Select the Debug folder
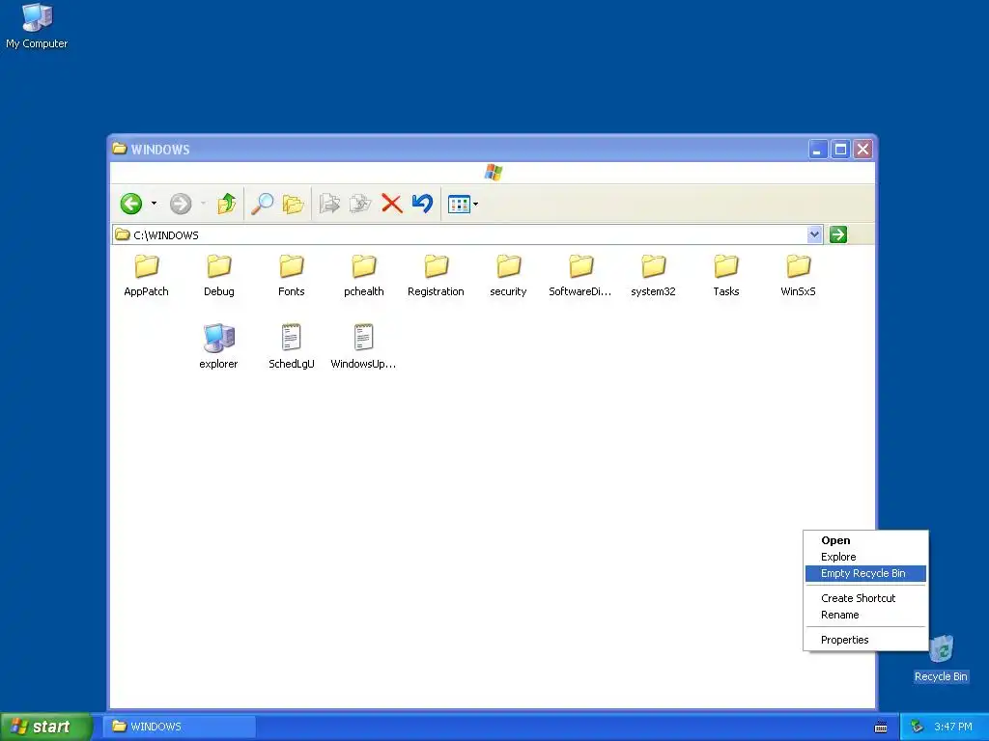The width and height of the screenshot is (989, 741). click(219, 275)
